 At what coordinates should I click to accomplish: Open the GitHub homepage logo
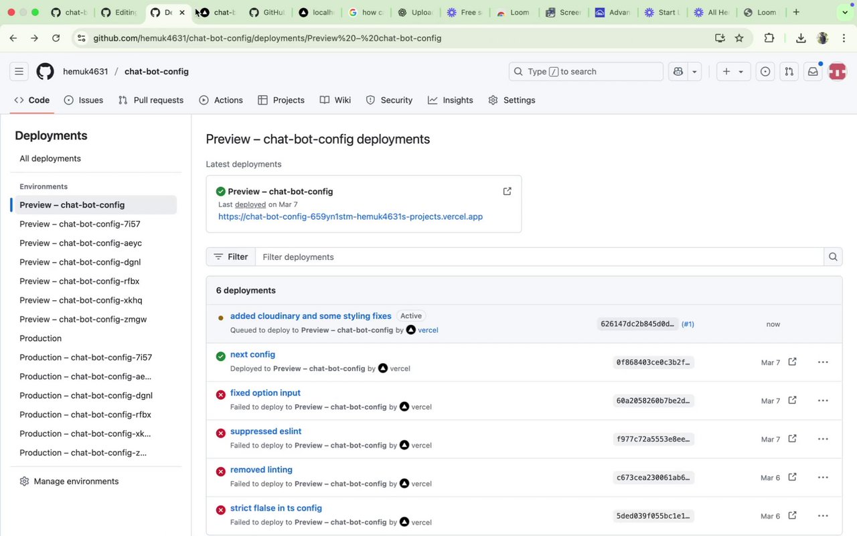click(45, 72)
